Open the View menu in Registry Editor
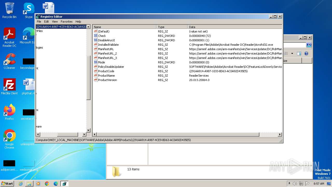This screenshot has height=187, width=332. pyautogui.click(x=55, y=22)
